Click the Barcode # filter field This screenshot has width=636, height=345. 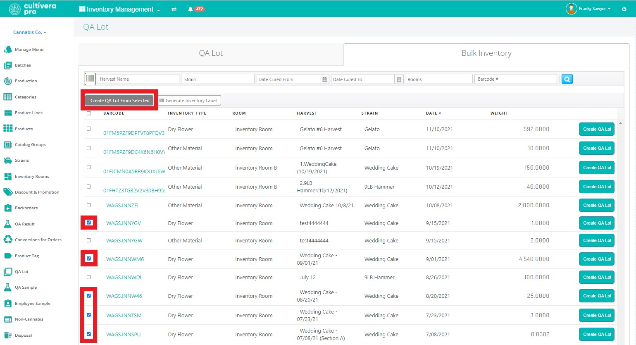coord(515,79)
